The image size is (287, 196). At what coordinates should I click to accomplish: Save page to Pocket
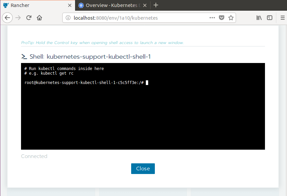click(x=222, y=18)
